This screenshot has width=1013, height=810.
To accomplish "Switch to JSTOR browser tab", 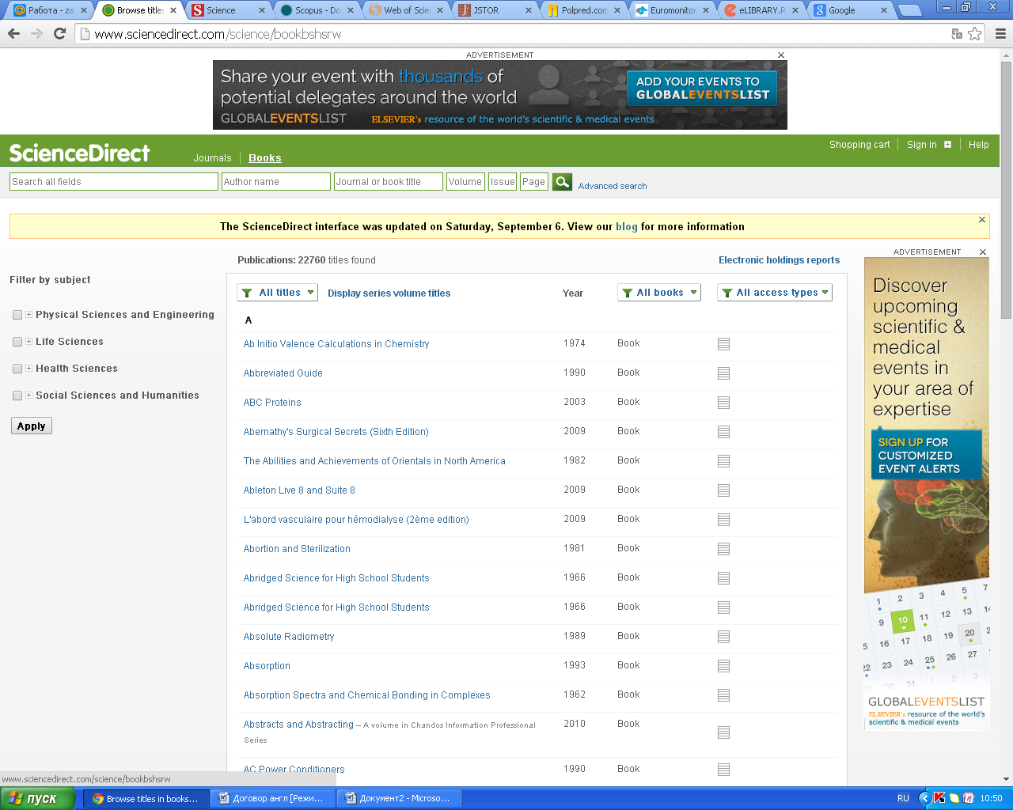I will pos(495,10).
